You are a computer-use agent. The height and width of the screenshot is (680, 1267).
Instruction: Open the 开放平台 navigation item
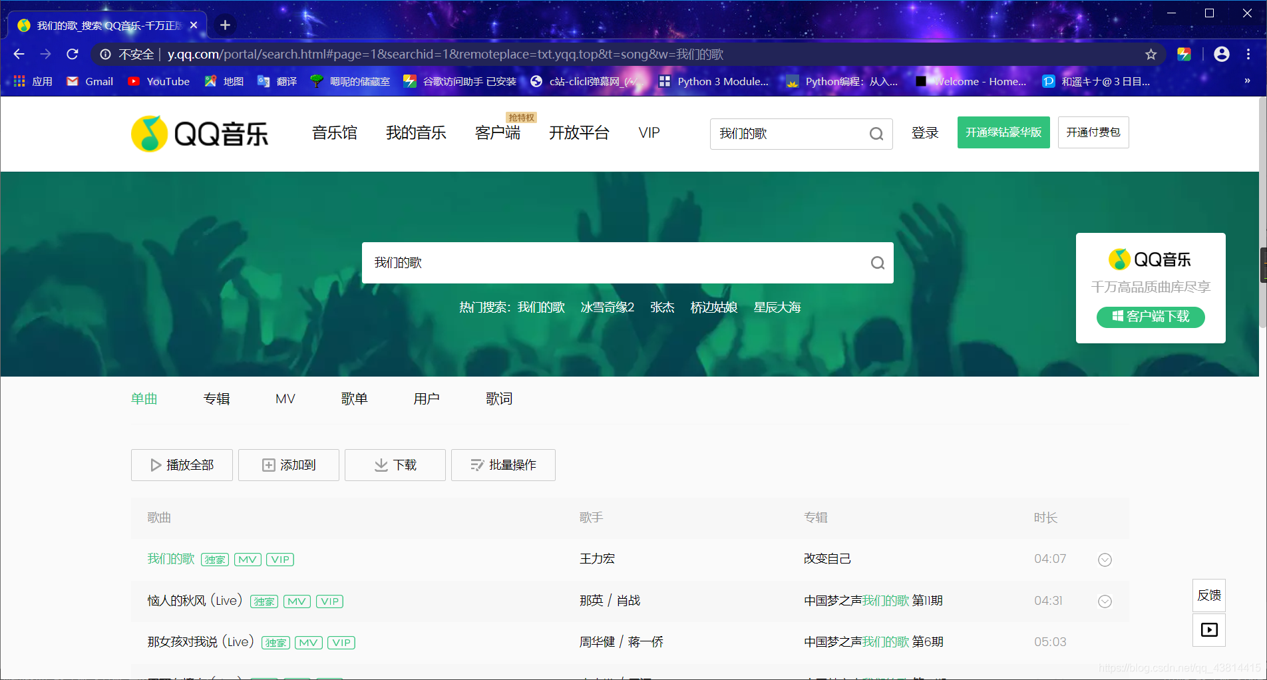click(579, 133)
